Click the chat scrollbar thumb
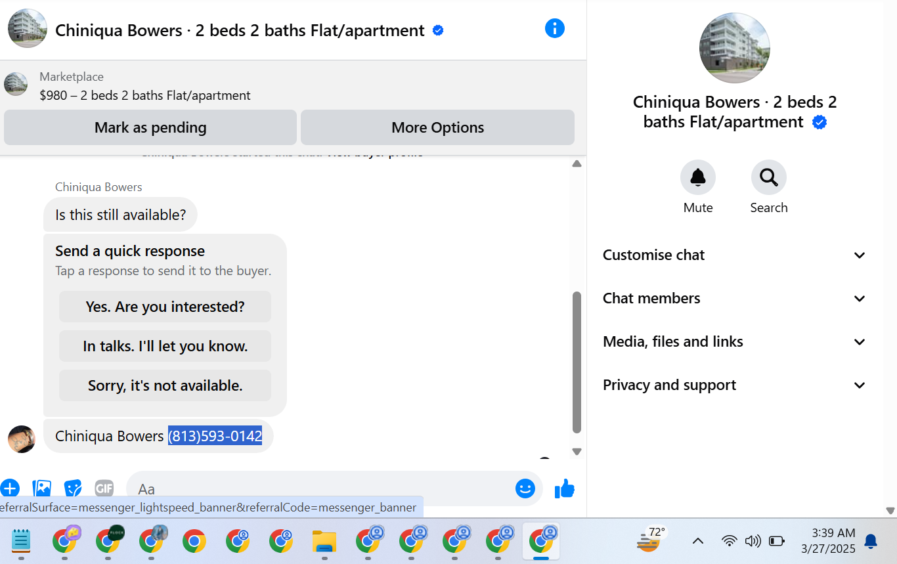 point(577,362)
